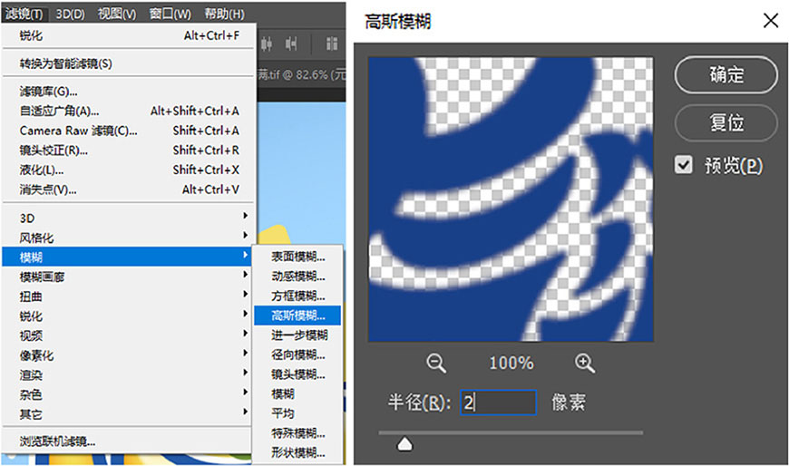Expand the 其它 submenu
This screenshot has width=789, height=466.
point(129,413)
